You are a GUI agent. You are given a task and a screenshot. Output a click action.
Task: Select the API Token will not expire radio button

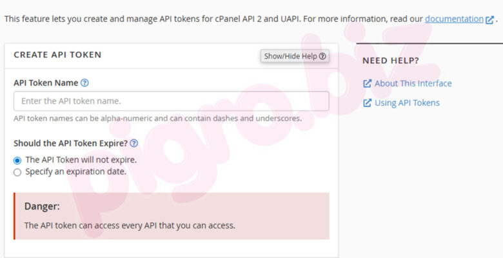coord(17,160)
